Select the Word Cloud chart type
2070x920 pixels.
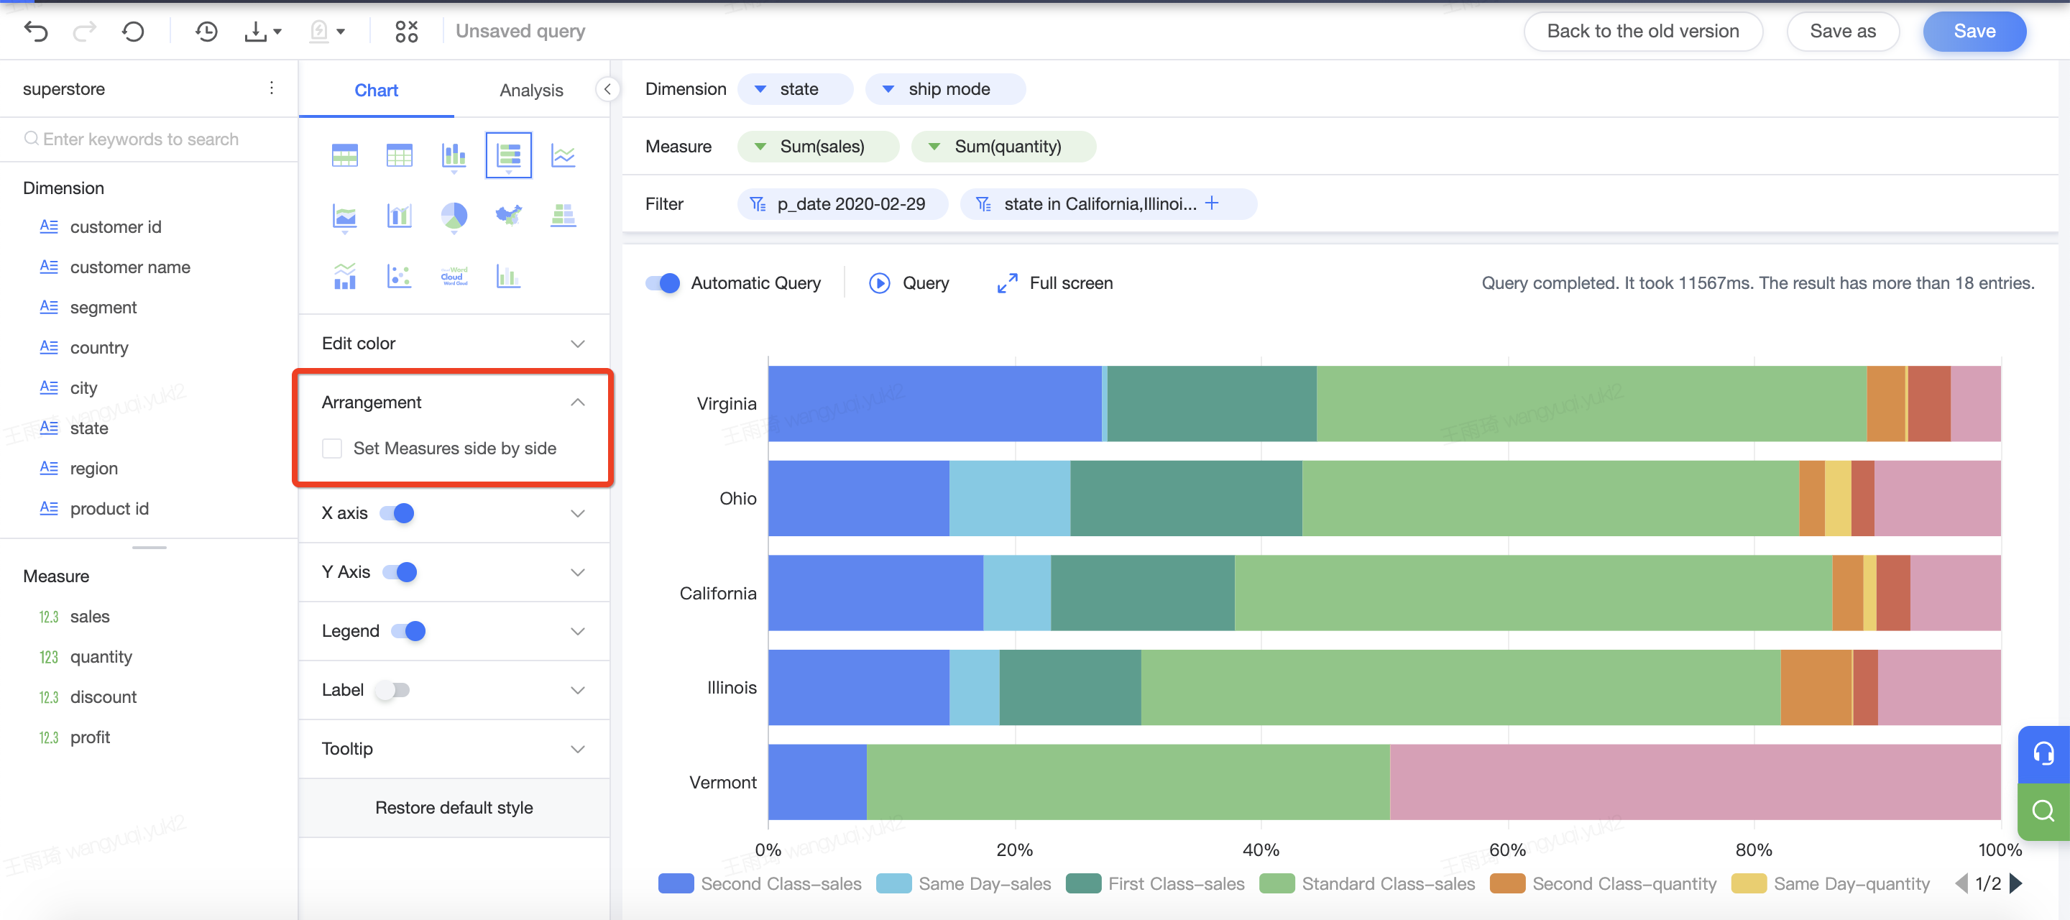click(x=454, y=277)
